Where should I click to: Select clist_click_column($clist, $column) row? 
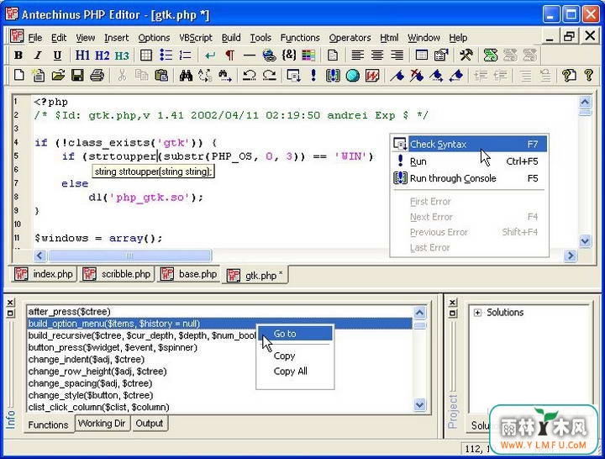219,407
